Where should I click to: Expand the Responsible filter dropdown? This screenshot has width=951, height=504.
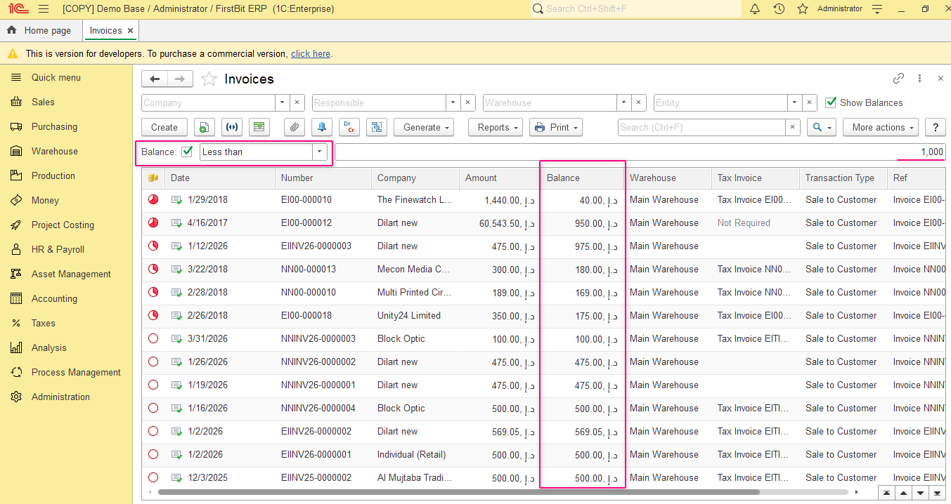[x=453, y=102]
